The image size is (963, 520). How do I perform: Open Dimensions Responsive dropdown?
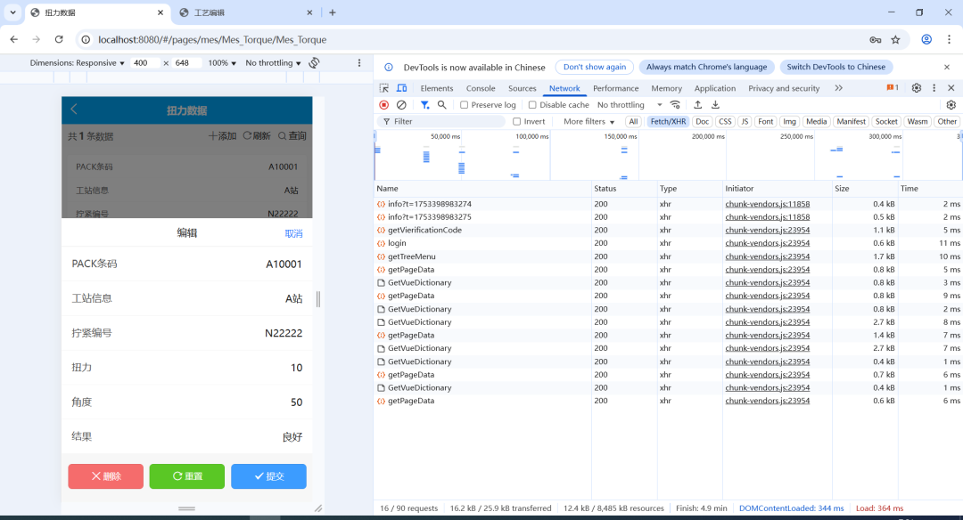coord(78,63)
